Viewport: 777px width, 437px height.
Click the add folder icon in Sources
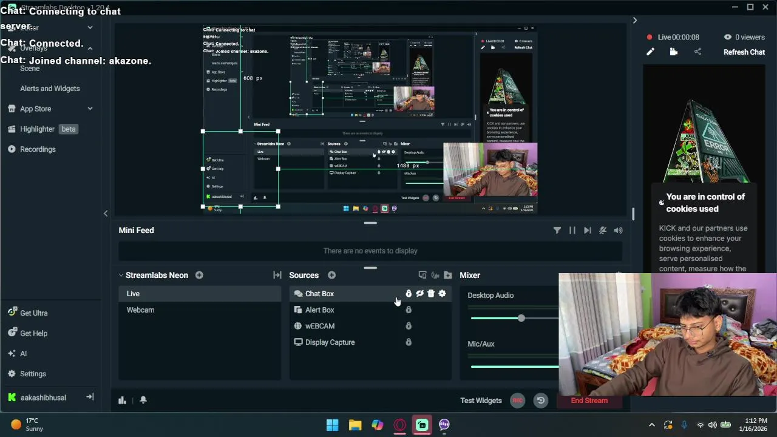click(448, 276)
